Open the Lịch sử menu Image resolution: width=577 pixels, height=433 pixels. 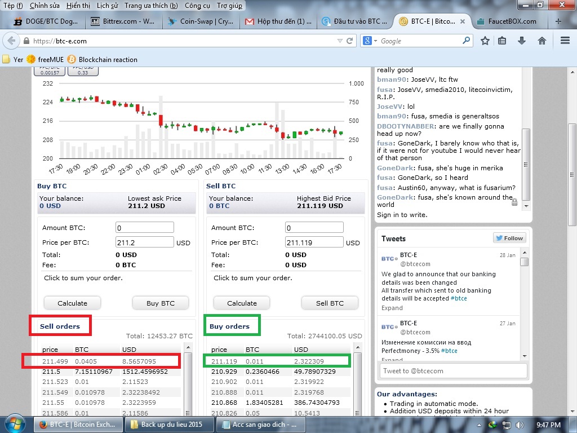point(107,6)
